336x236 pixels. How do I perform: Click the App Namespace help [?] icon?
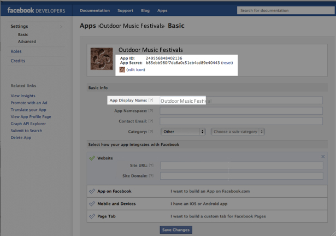pos(151,110)
